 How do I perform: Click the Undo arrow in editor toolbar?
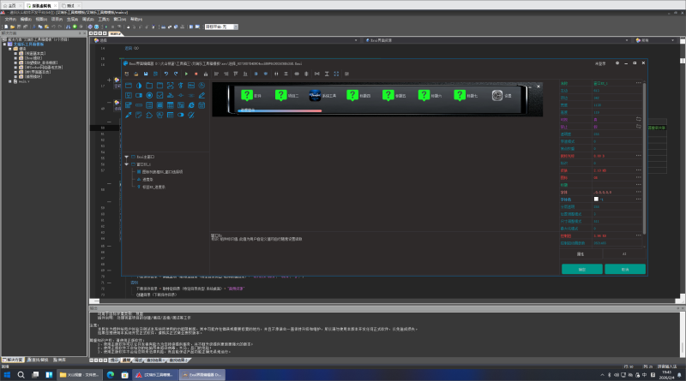(165, 74)
